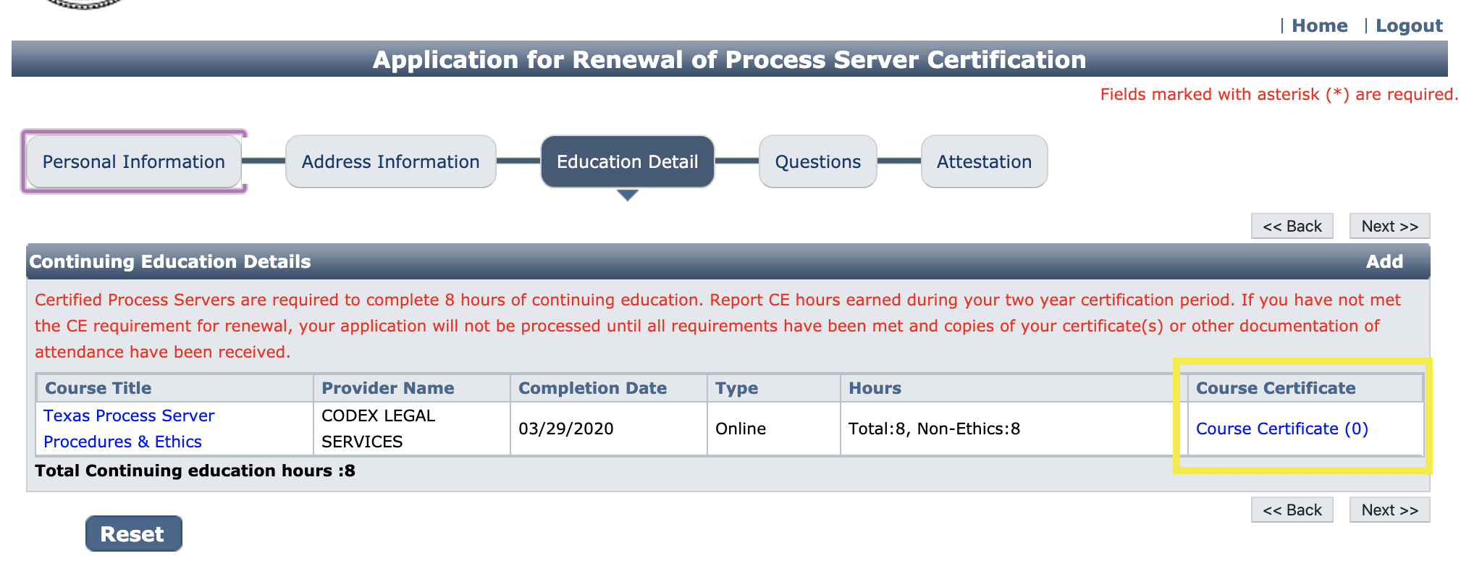Switch to Address Information step
This screenshot has height=569, width=1461.
point(391,161)
